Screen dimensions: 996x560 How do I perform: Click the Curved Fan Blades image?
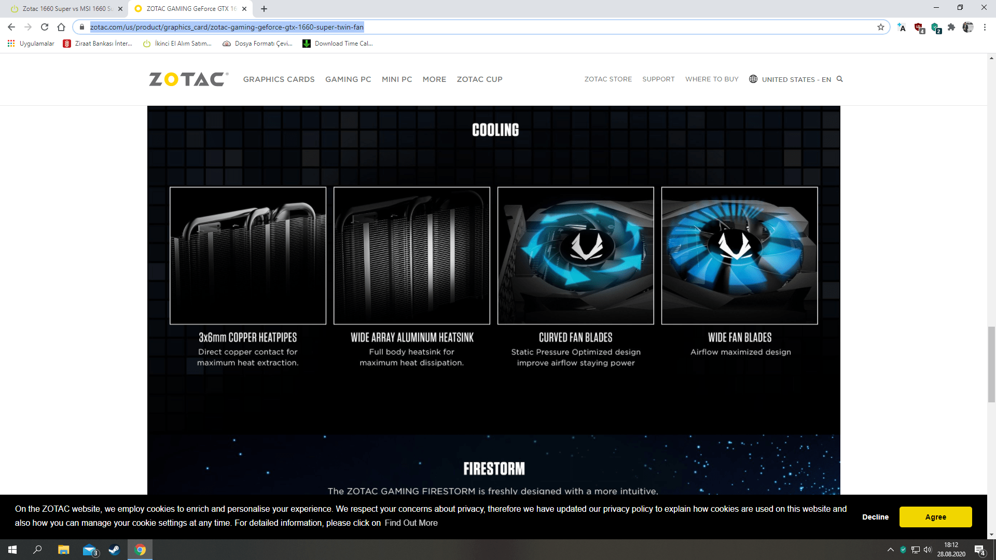coord(575,256)
